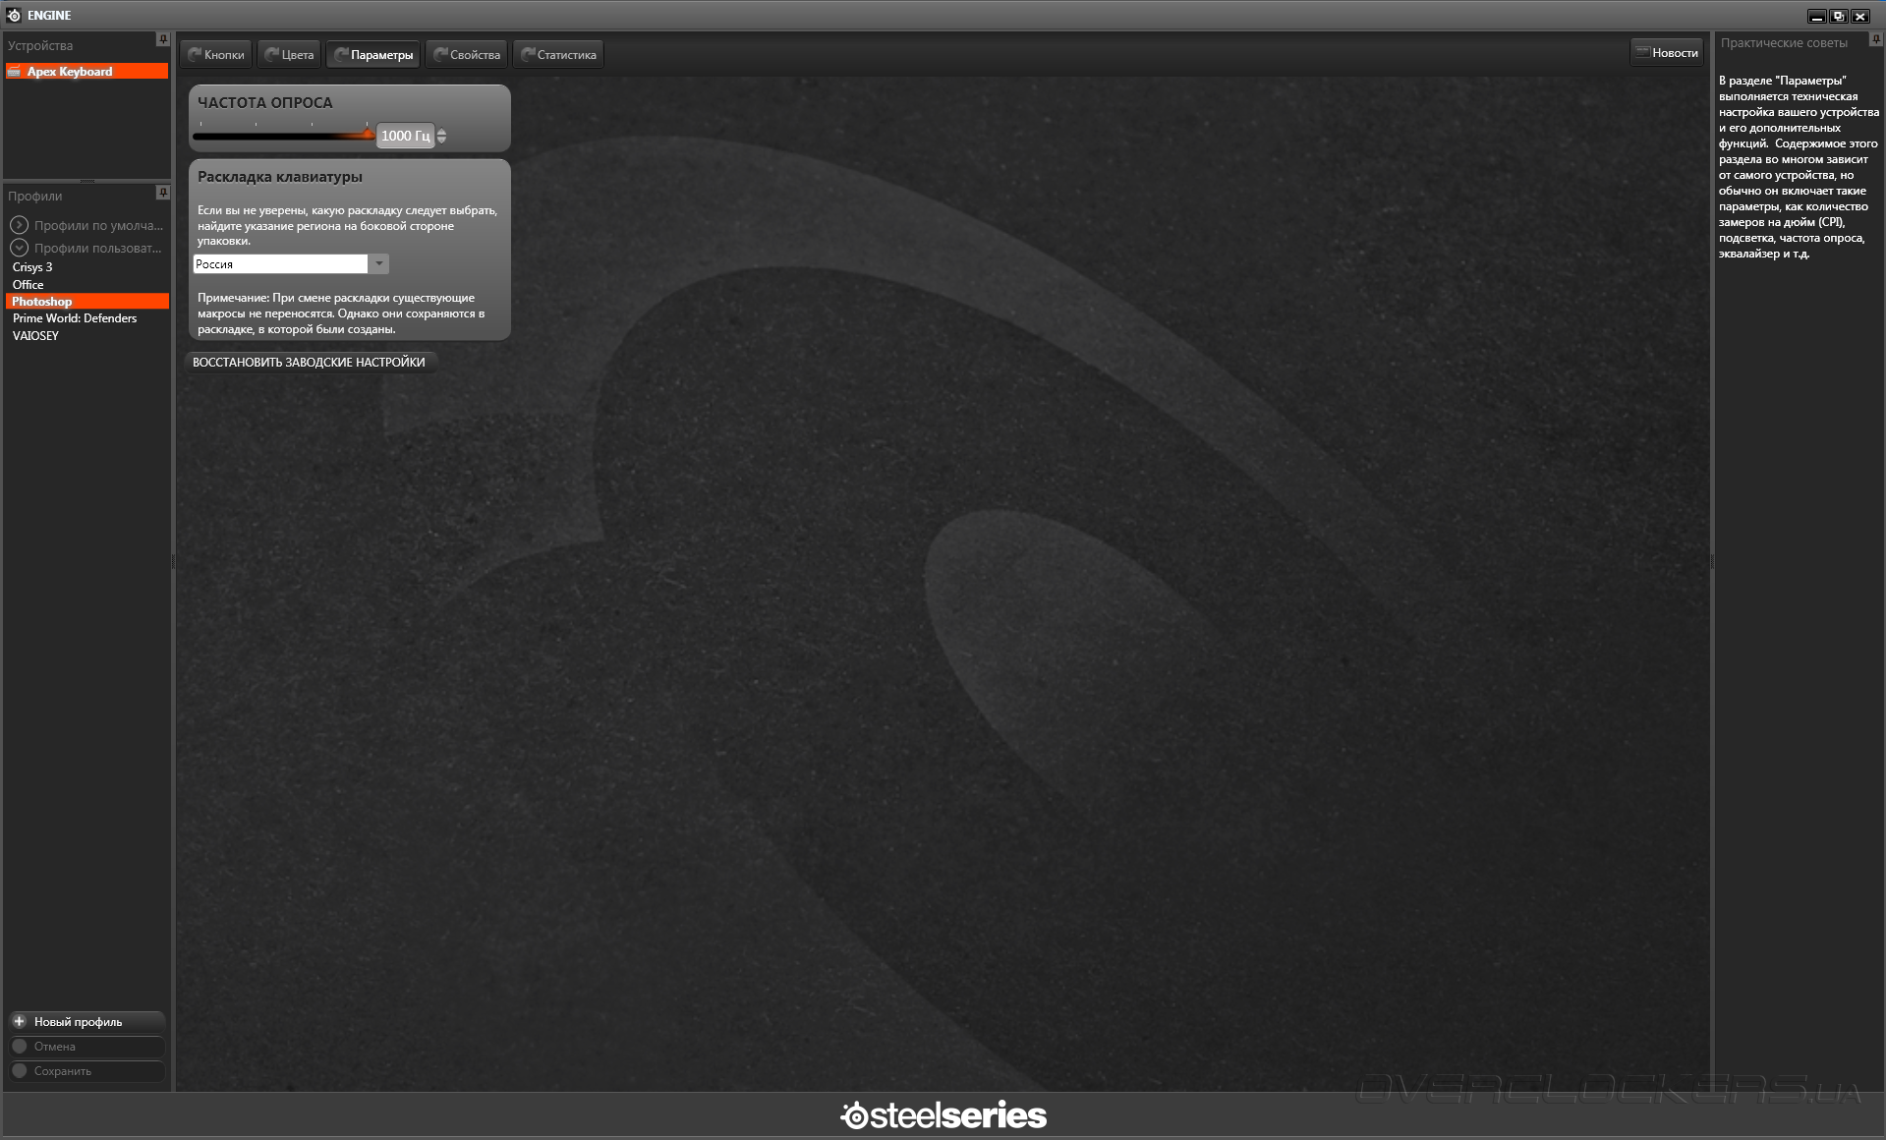This screenshot has width=1886, height=1140.
Task: Open the Новости panel button
Action: coord(1666,52)
